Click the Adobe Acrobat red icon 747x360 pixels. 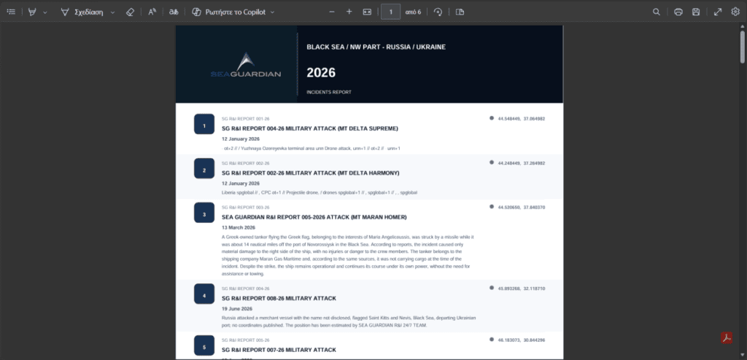click(727, 337)
